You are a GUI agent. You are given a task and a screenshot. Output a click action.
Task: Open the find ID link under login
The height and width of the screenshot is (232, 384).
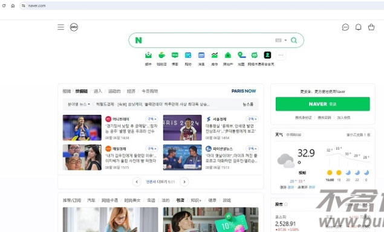click(x=303, y=118)
